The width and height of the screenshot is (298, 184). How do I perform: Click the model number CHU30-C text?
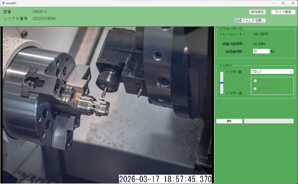click(x=40, y=12)
